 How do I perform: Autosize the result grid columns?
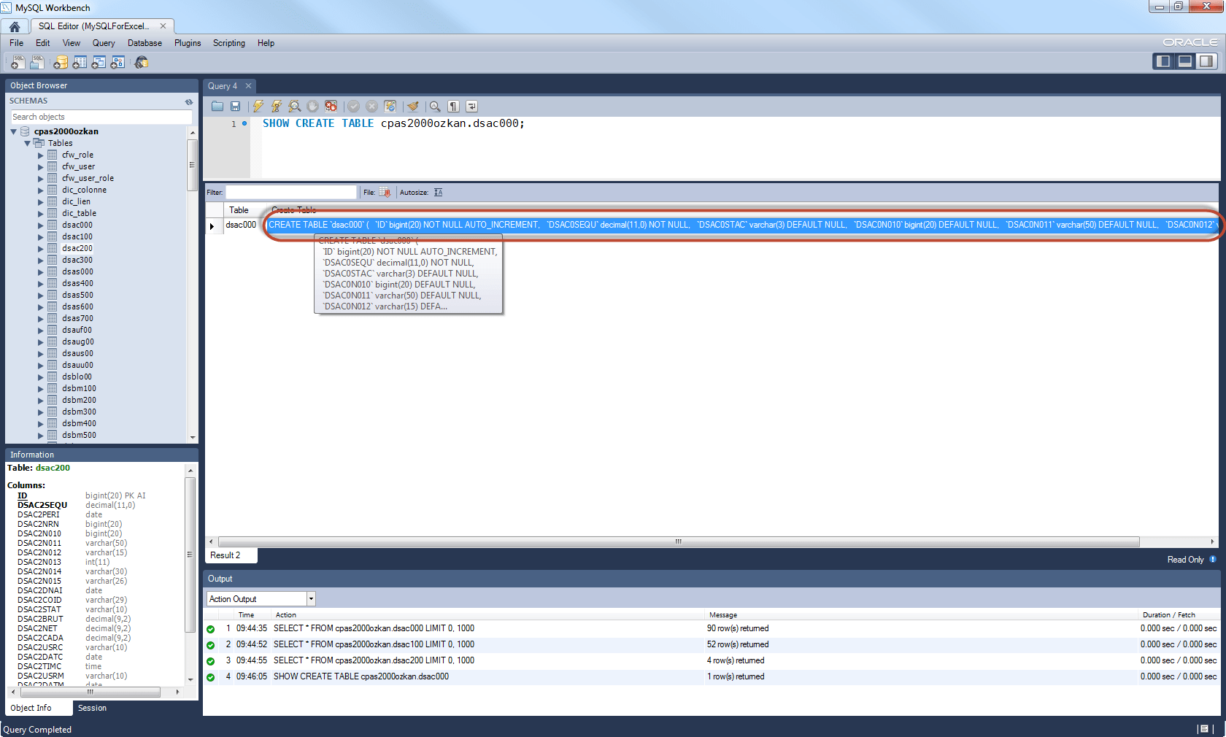coord(438,193)
